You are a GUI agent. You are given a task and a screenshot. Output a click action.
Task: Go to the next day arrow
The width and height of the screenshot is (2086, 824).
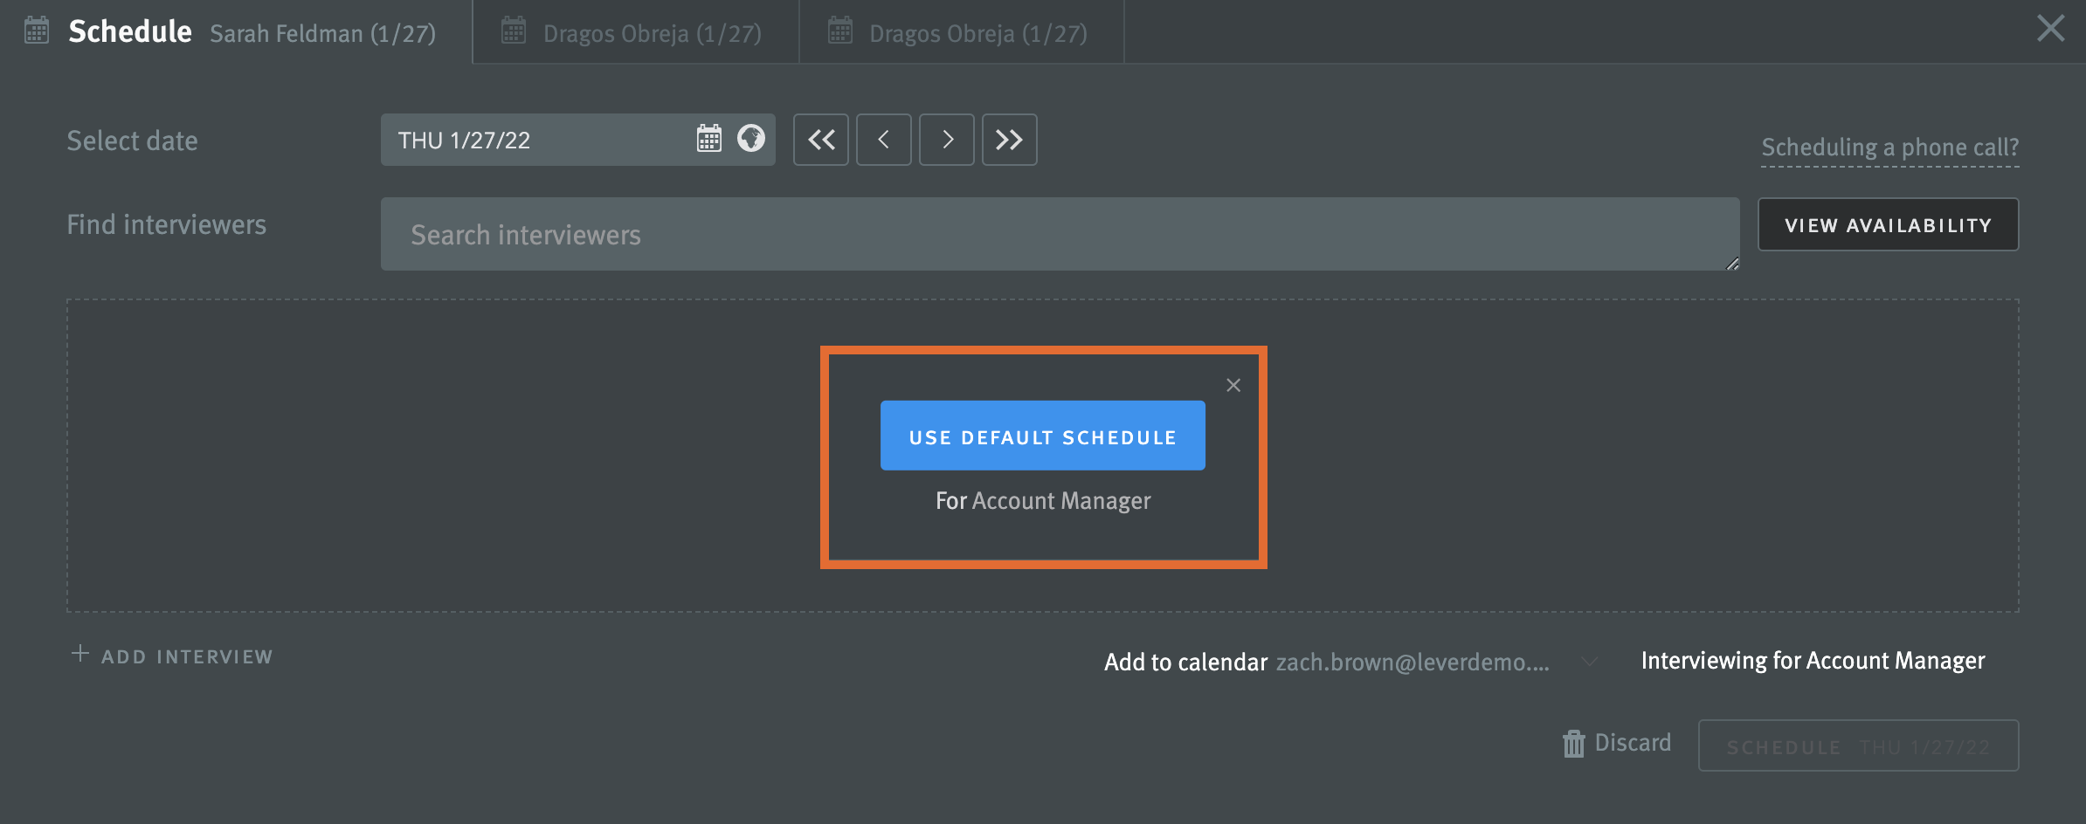[946, 139]
